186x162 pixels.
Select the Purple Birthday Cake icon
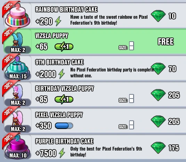tap(17, 147)
